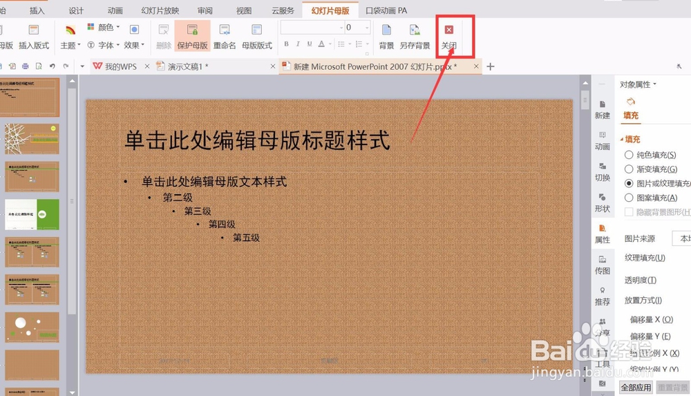Open the Colors (颜色) menu

[104, 28]
